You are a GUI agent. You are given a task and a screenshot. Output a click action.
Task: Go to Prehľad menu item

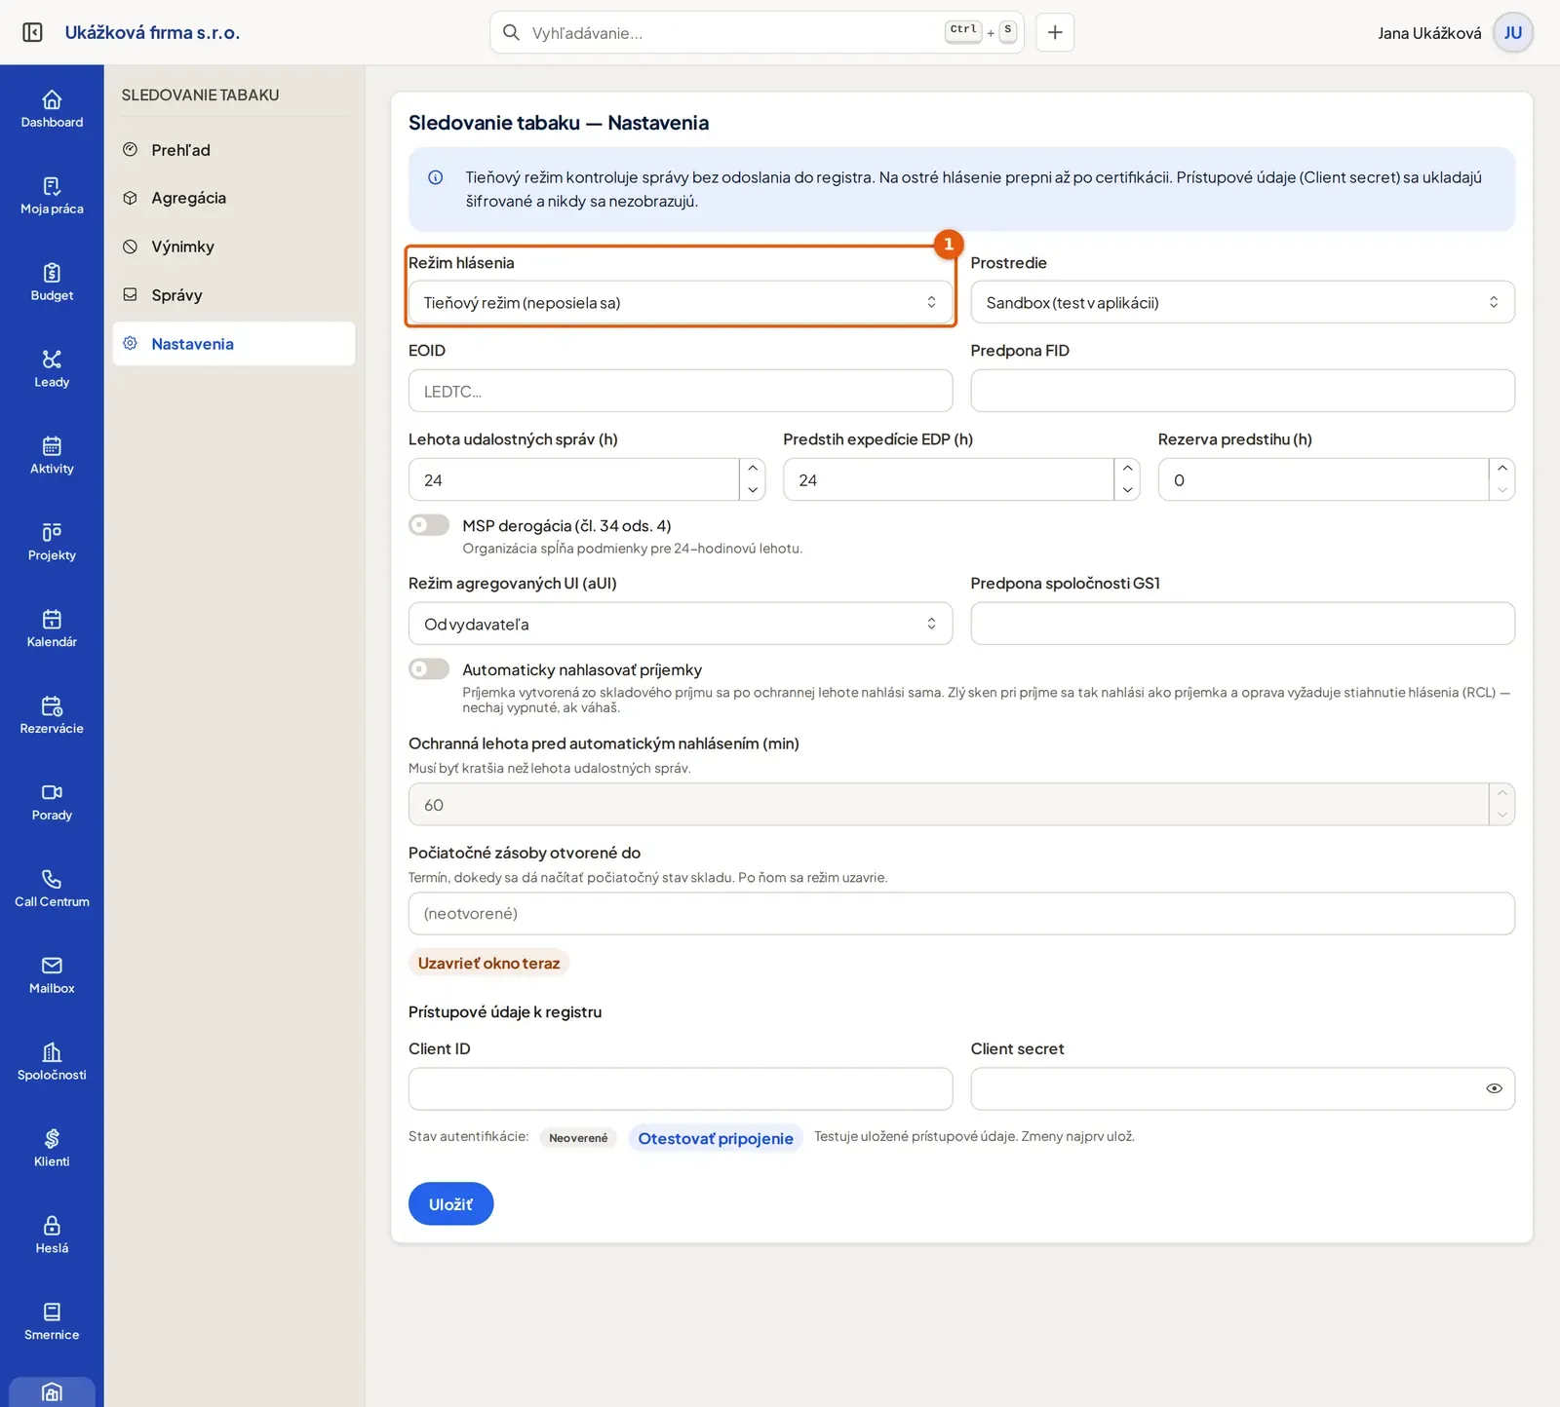tap(234, 150)
